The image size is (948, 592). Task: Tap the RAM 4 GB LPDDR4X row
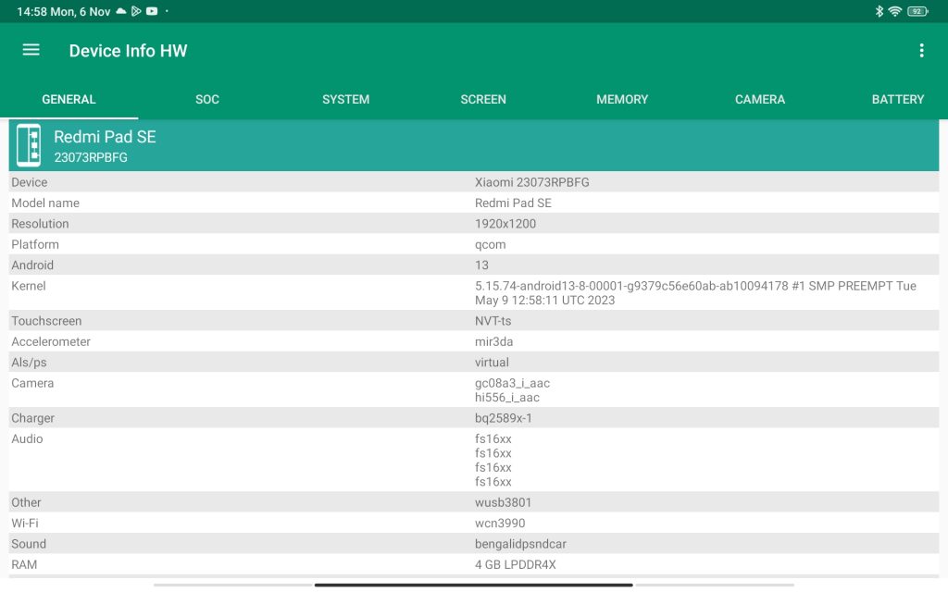(x=474, y=564)
